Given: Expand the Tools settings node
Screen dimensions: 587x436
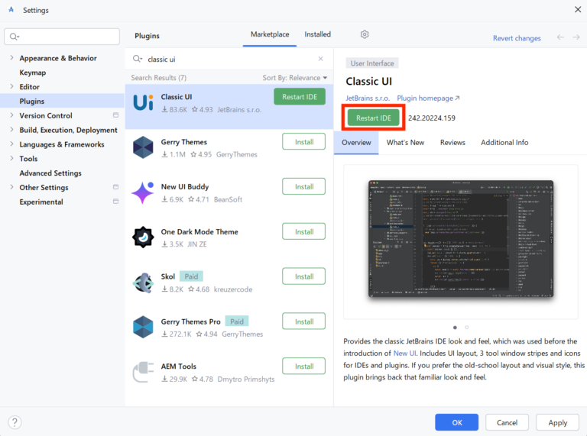Looking at the screenshot, I should pos(11,158).
